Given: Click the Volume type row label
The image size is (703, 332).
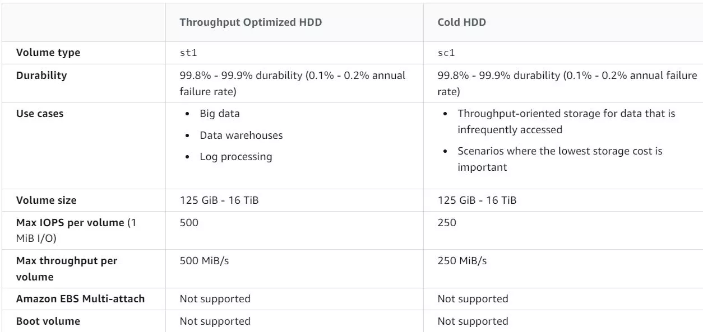Looking at the screenshot, I should tap(48, 53).
